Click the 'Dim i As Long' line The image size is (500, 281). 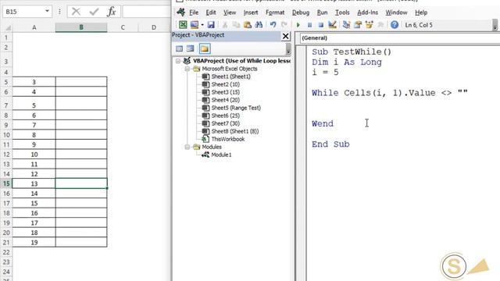click(347, 62)
